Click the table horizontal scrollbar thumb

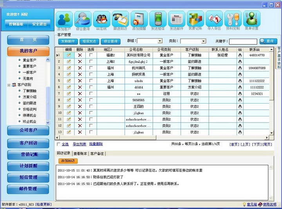pos(108,138)
